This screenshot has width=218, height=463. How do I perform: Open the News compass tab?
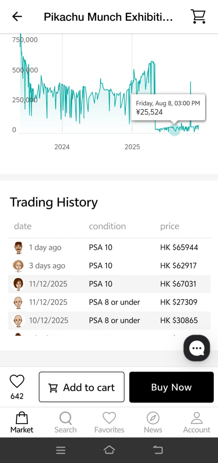153,423
